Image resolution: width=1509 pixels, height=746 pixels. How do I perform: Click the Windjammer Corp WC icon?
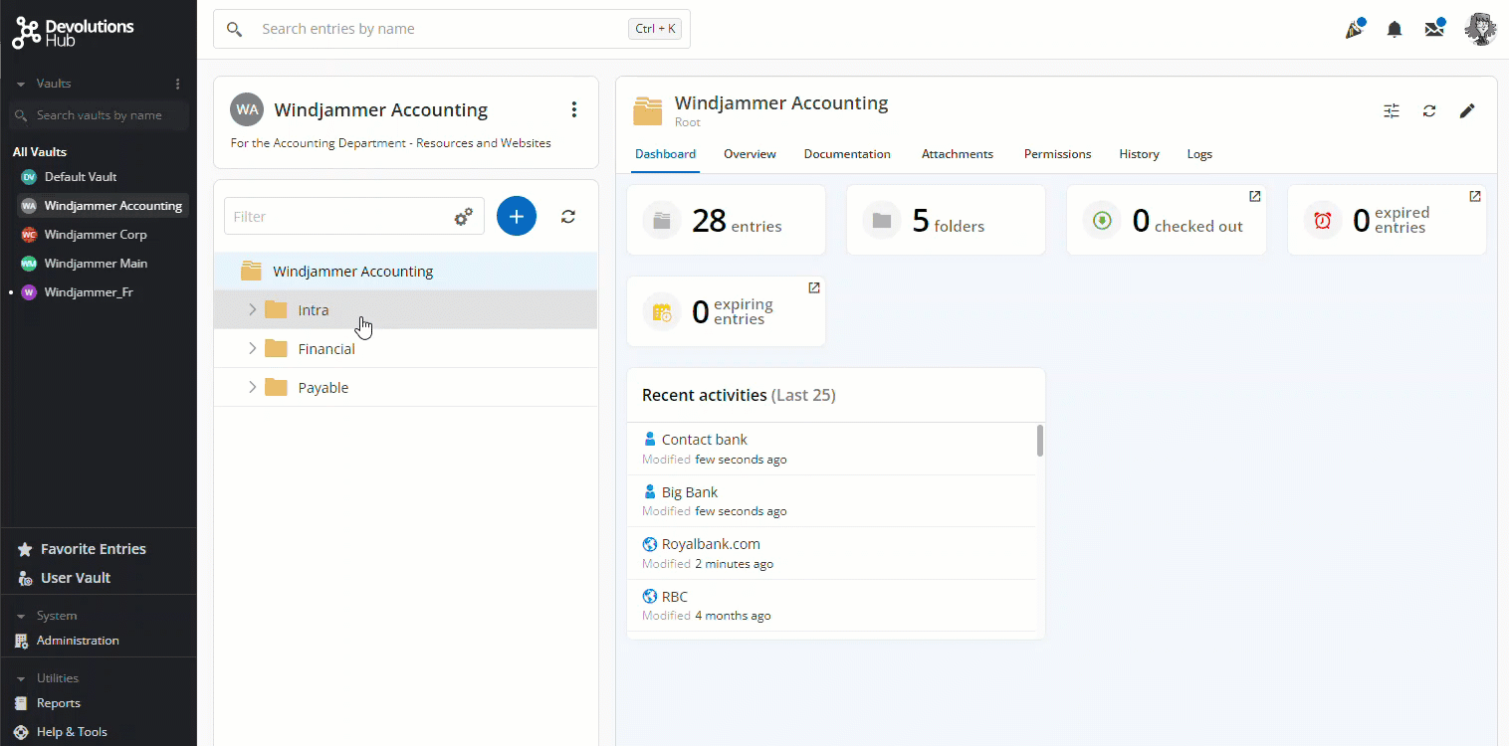[29, 235]
